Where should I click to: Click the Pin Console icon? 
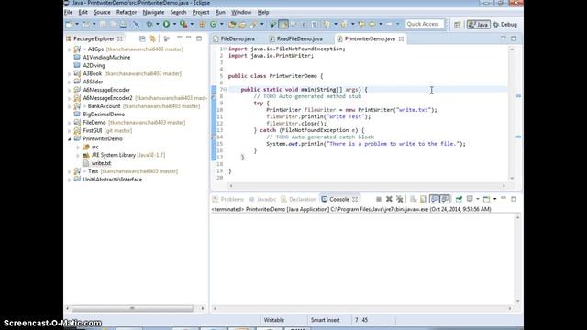click(459, 199)
